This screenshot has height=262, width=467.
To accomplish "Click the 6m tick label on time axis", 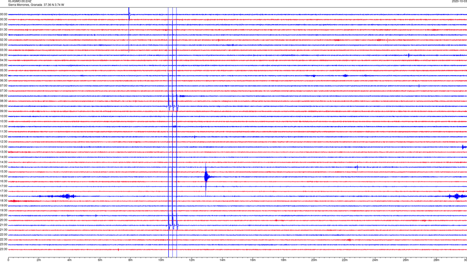I will tap(100, 260).
